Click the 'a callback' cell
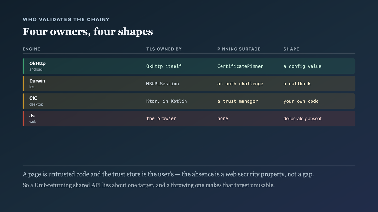Image resolution: width=378 pixels, height=212 pixels. pyautogui.click(x=297, y=84)
